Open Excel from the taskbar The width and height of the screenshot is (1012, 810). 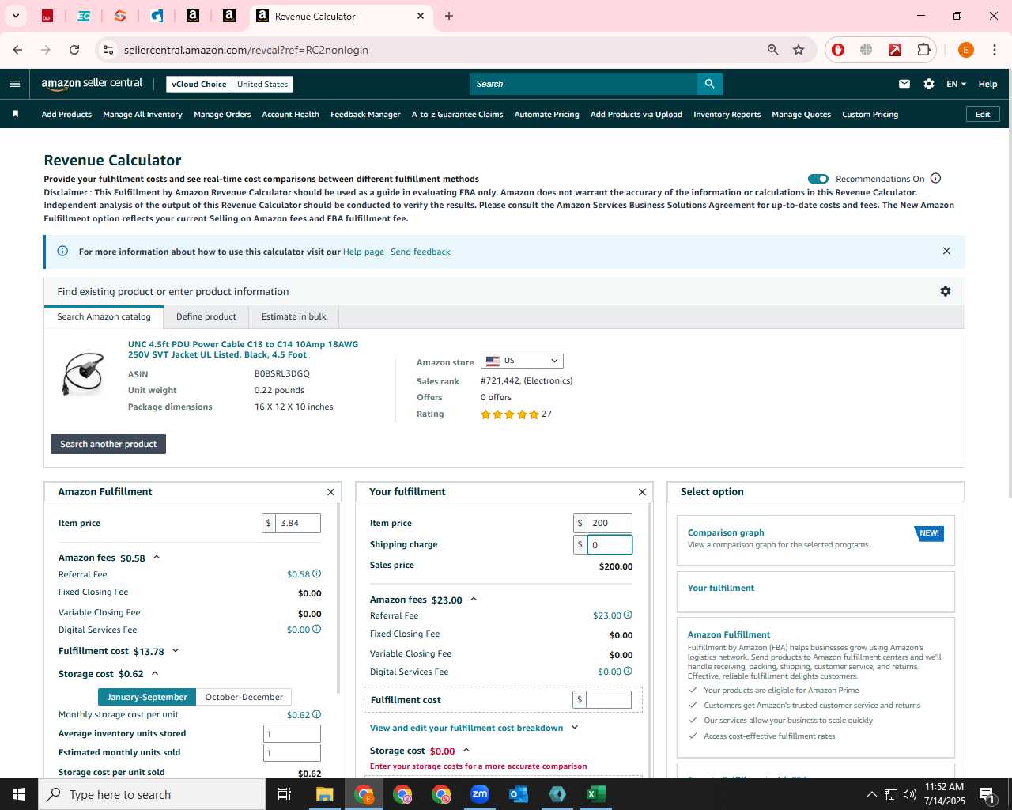click(x=595, y=794)
